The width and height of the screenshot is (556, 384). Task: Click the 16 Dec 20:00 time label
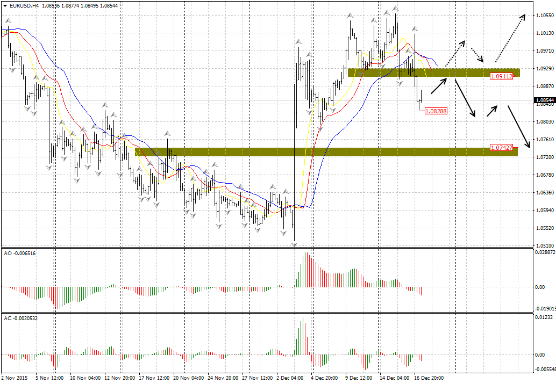pos(429,378)
